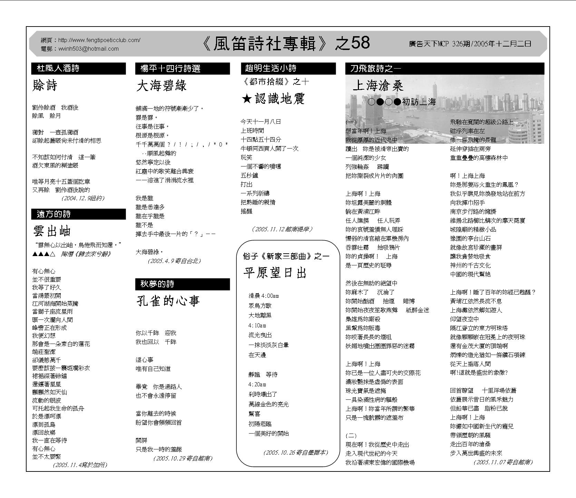The height and width of the screenshot is (498, 576).
Task: Click the 趙明生活小詩 section header
Action: 288,69
